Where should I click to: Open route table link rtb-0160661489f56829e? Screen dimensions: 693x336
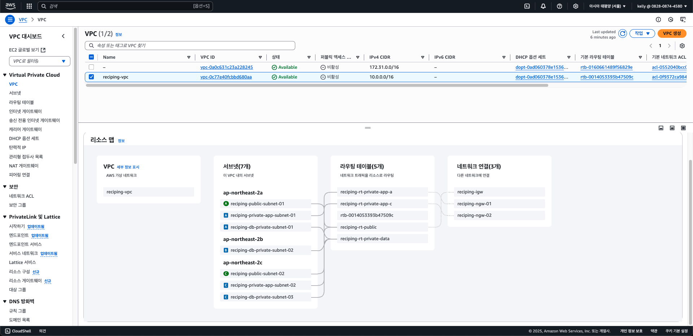(x=606, y=67)
